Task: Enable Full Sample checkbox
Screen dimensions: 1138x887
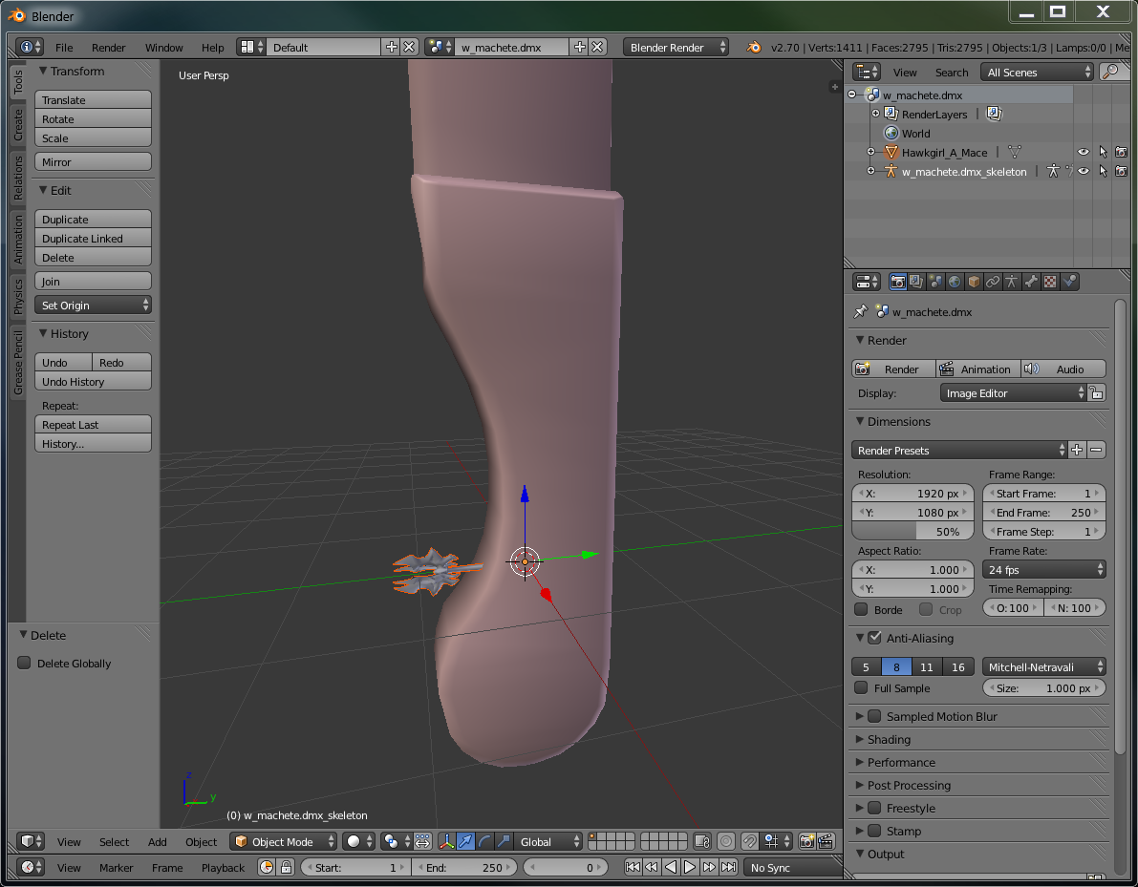Action: click(x=861, y=686)
